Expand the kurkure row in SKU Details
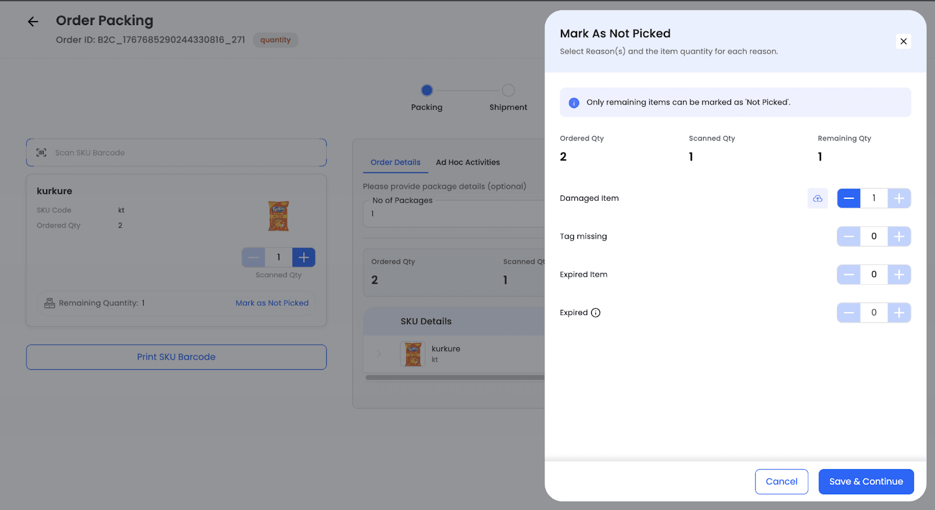 pyautogui.click(x=379, y=354)
